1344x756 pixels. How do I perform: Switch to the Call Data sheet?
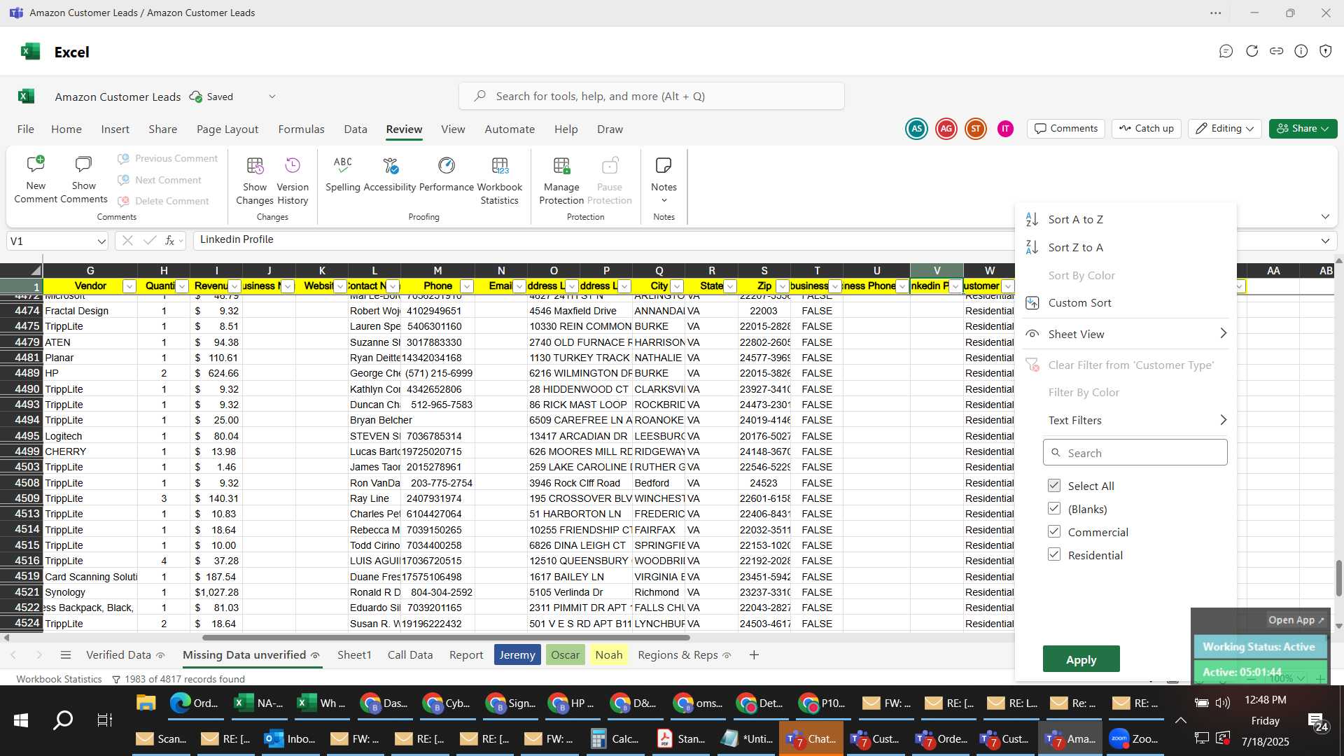pyautogui.click(x=410, y=655)
